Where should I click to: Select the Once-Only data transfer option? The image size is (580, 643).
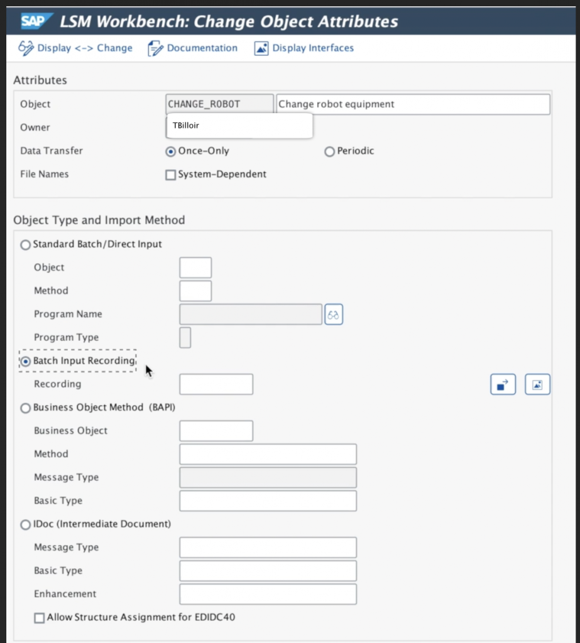[x=170, y=151]
